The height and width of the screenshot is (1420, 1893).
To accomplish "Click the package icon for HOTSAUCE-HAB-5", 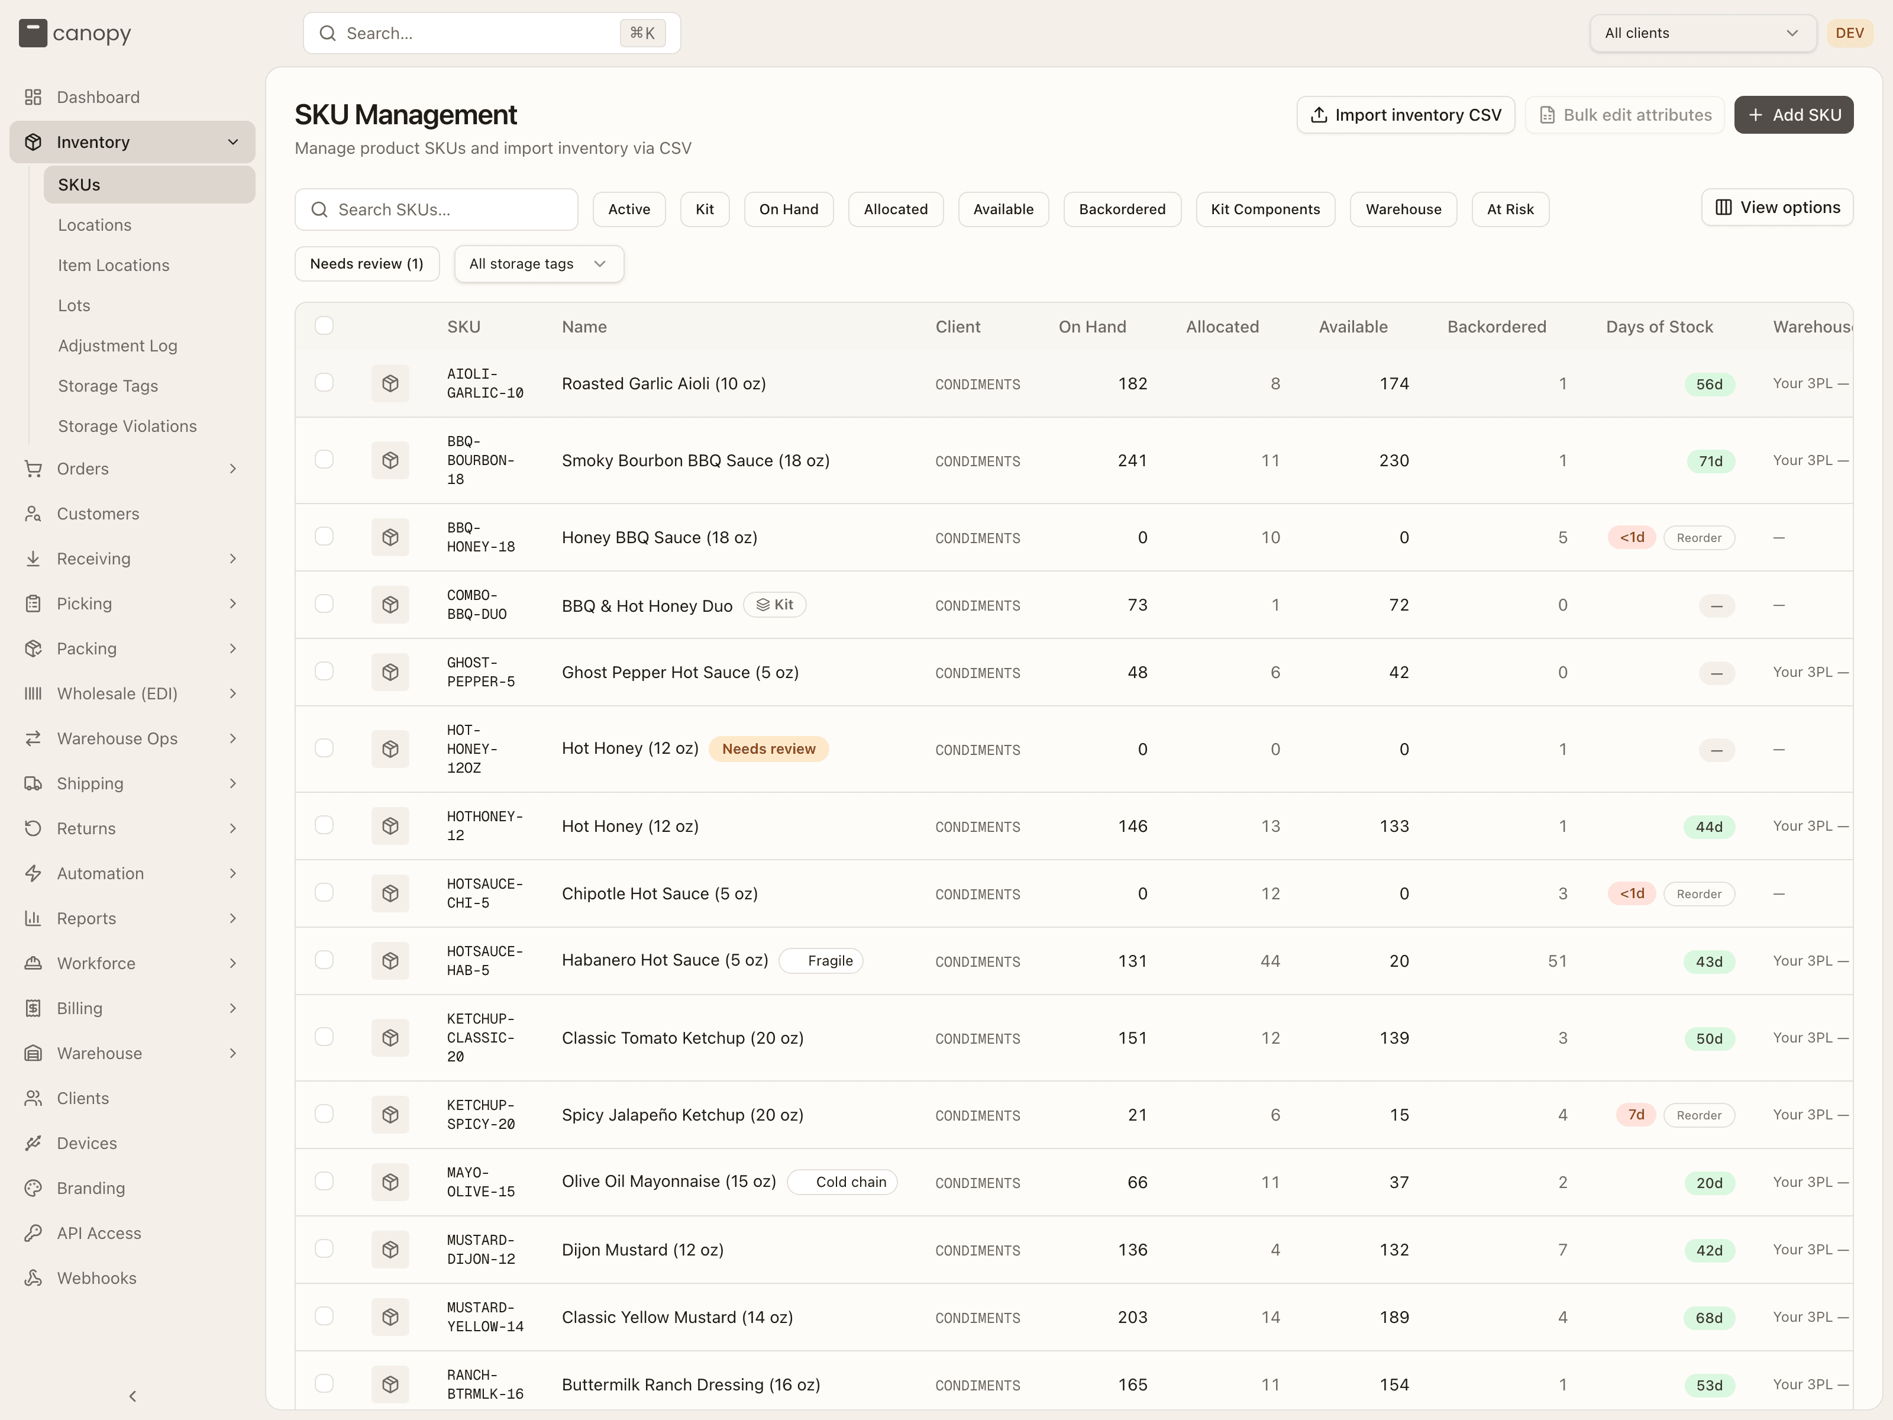I will 390,960.
